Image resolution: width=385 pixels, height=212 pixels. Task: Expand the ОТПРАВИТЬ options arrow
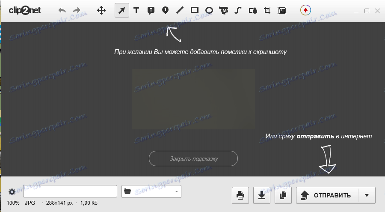point(367,195)
